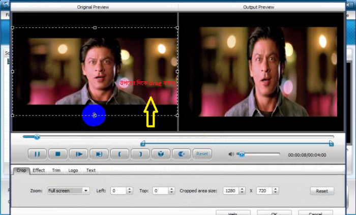Click the top-left crop corner handle
356x215 pixels.
[x=13, y=27]
